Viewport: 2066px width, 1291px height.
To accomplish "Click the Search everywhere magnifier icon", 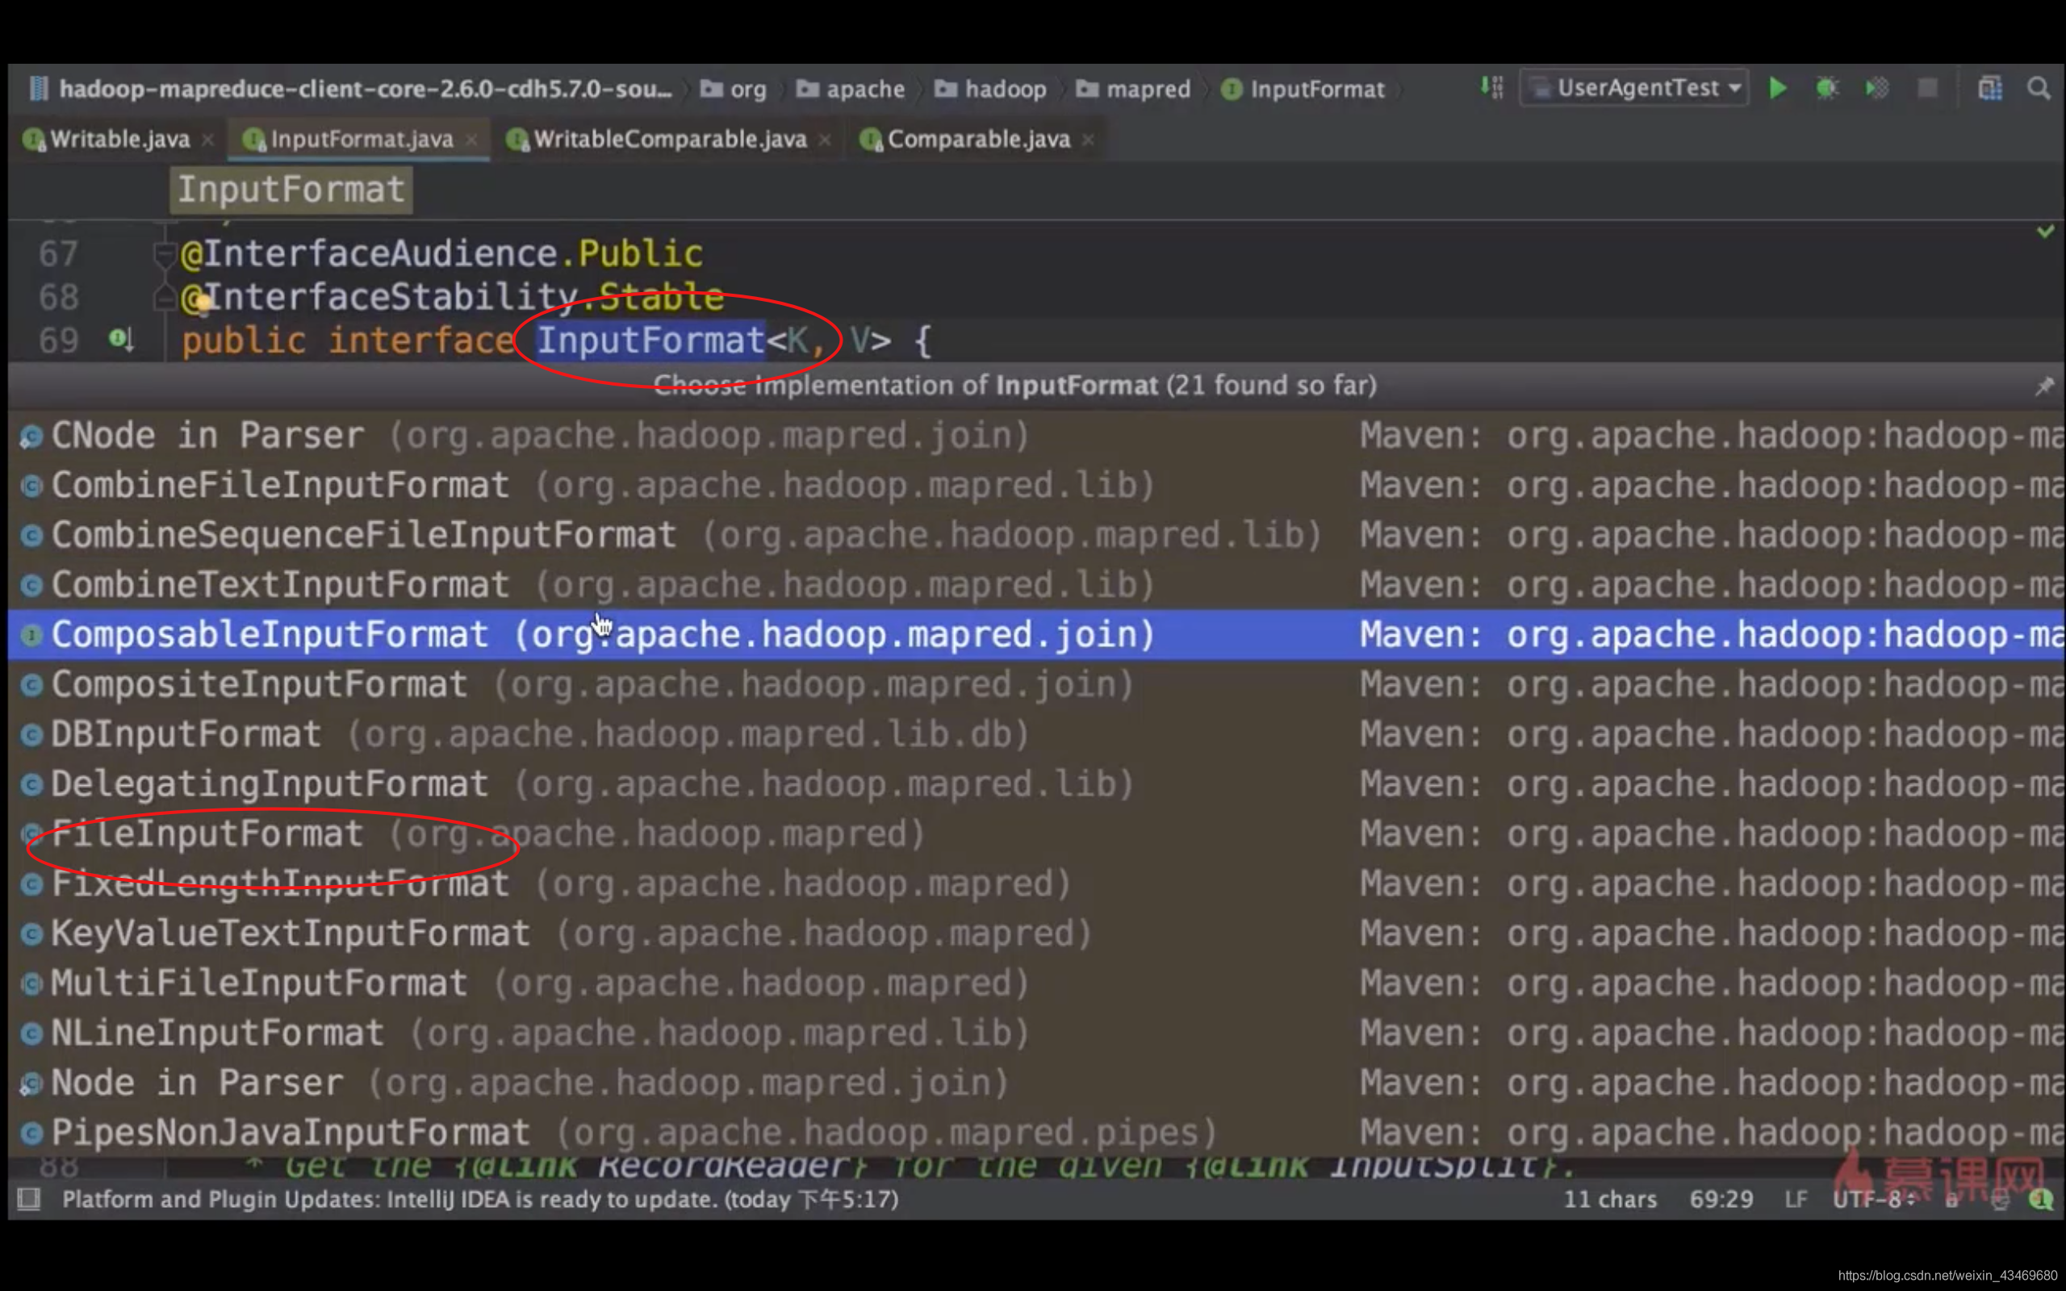I will pos(2038,88).
